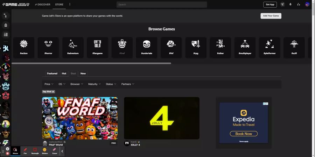The image size is (315, 157).
Task: Switch to the Best tab
Action: point(73,74)
